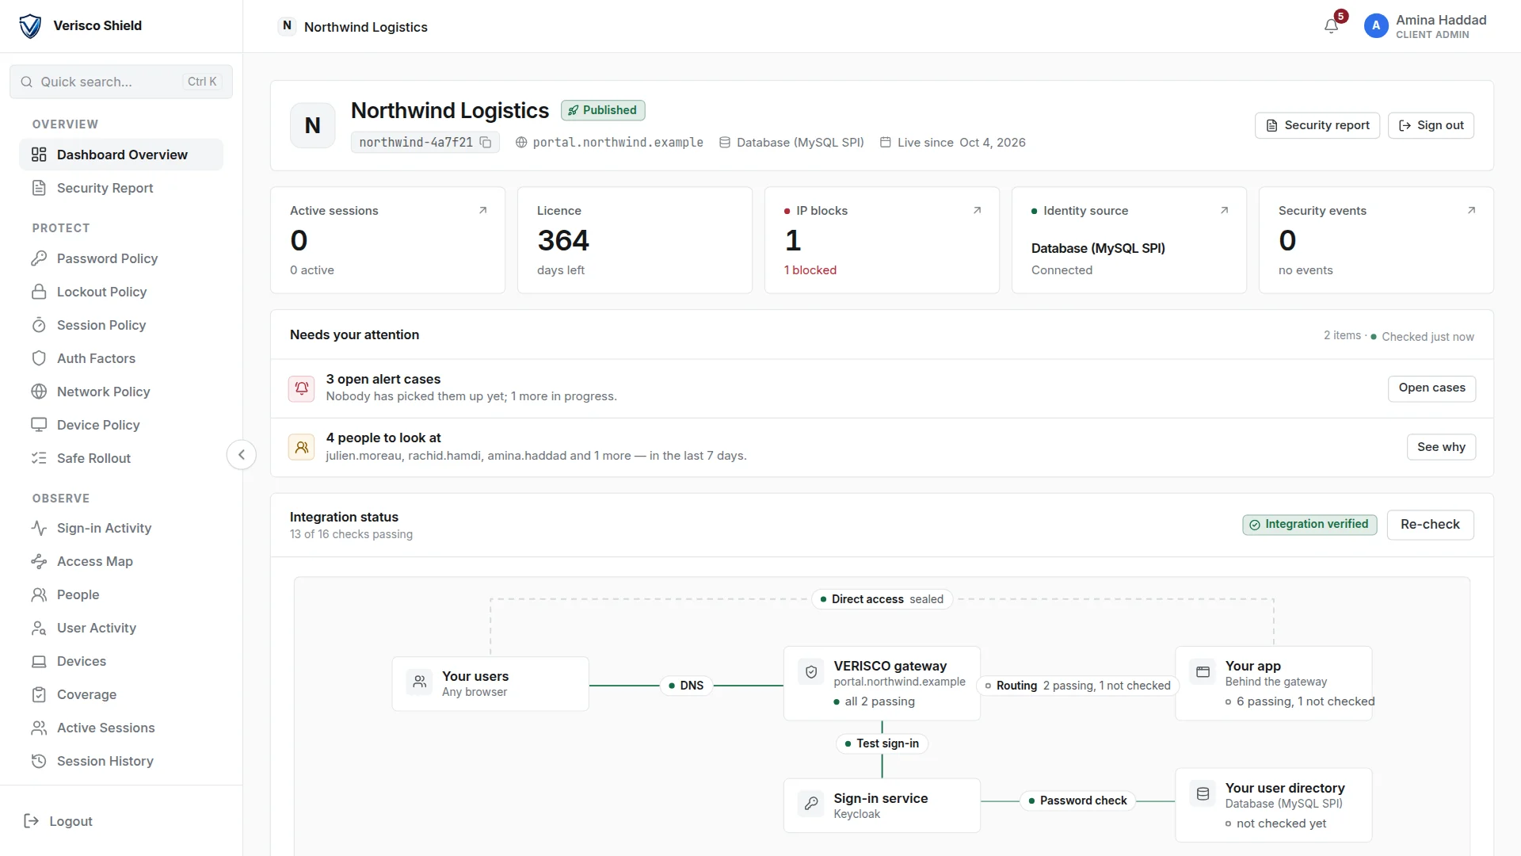Click the Your users people icon
This screenshot has height=856, width=1521.
point(420,682)
